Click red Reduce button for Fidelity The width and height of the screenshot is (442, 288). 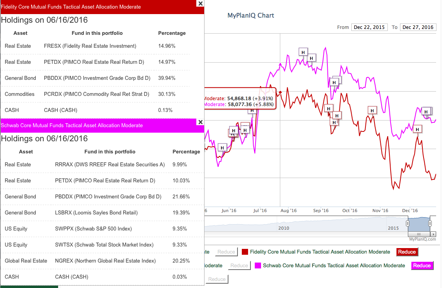pyautogui.click(x=407, y=252)
